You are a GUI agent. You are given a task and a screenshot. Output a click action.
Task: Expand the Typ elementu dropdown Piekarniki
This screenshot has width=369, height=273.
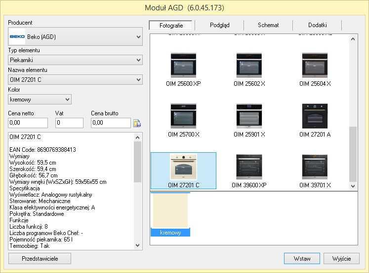[75, 60]
